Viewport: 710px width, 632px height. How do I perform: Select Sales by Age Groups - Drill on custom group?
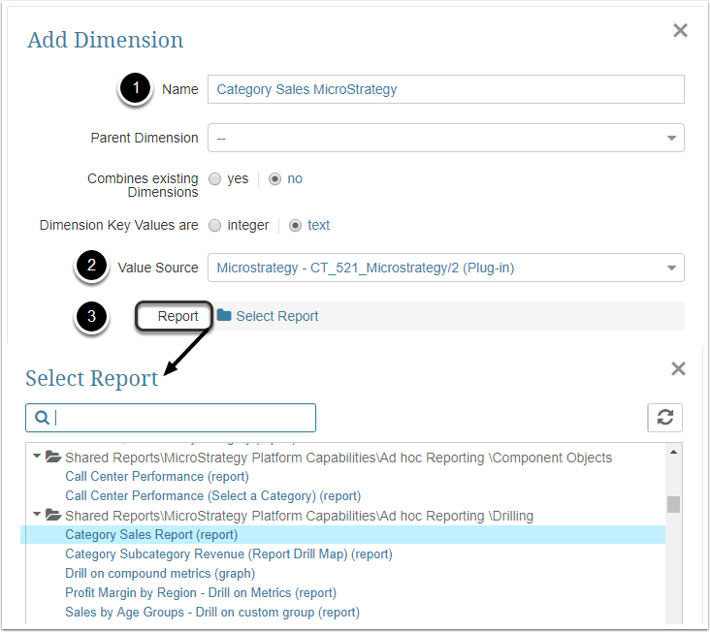pyautogui.click(x=212, y=612)
